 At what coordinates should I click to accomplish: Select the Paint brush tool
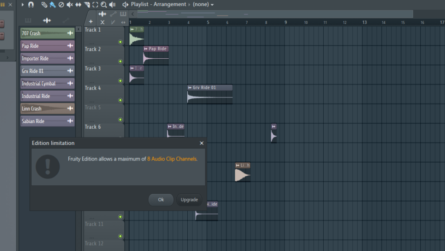coord(53,4)
